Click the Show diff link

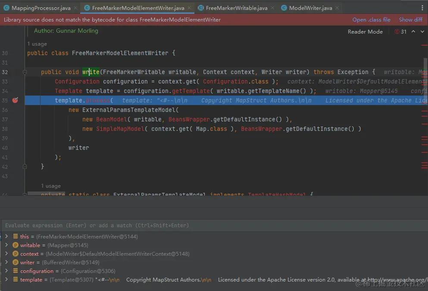pos(410,20)
